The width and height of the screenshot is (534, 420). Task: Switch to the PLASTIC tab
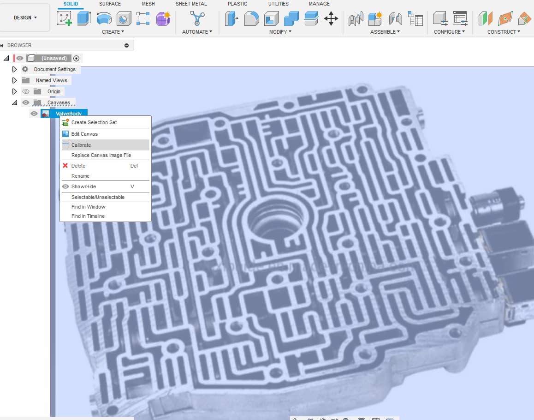coord(237,4)
